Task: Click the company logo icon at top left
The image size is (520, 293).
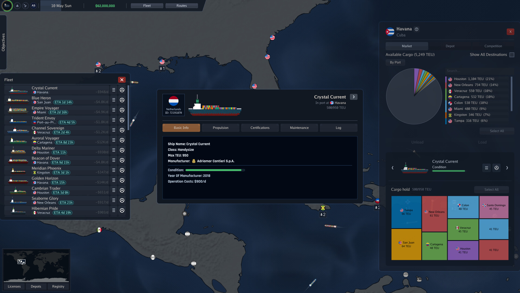Action: pyautogui.click(x=7, y=6)
